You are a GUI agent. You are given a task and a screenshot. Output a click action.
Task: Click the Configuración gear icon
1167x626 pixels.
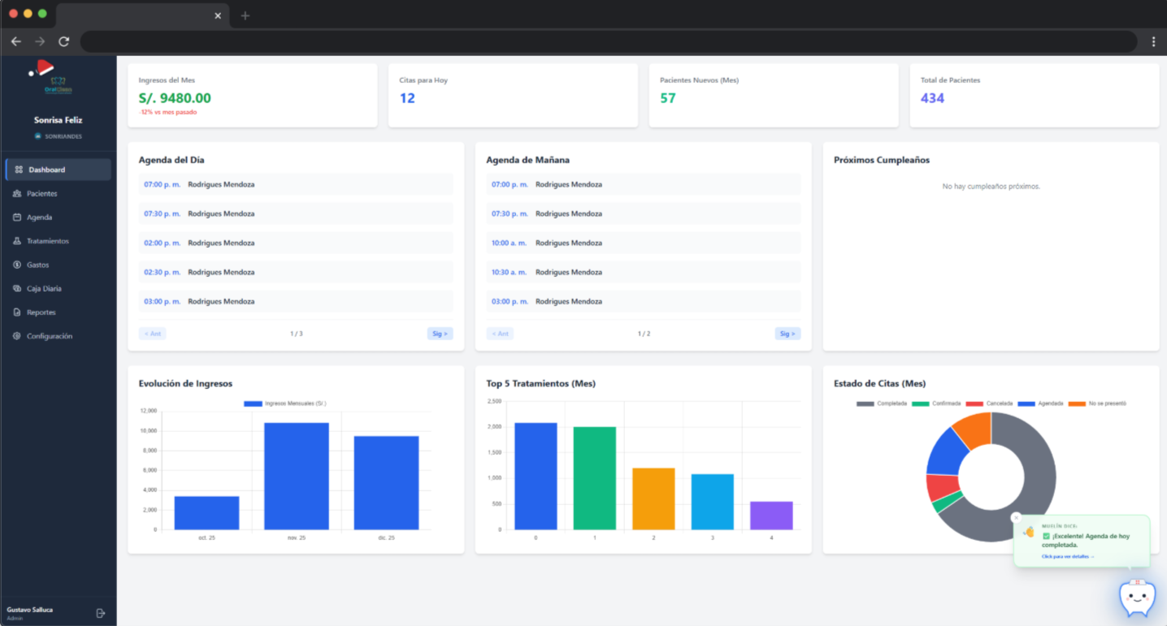click(17, 336)
